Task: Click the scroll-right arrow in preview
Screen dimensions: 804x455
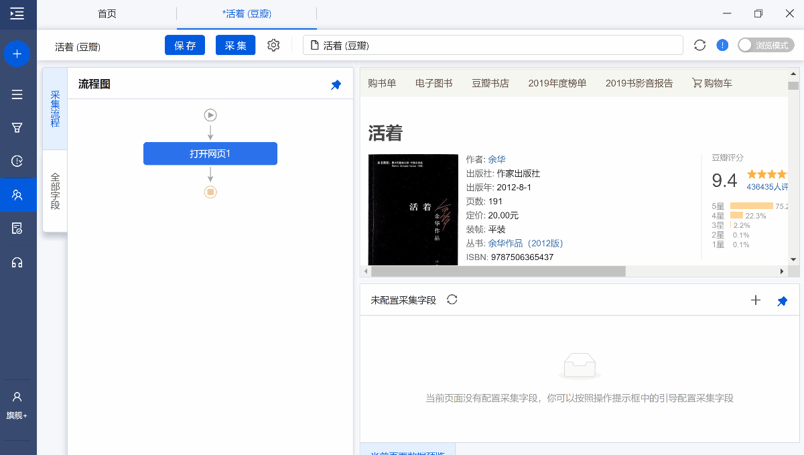Action: [x=781, y=271]
